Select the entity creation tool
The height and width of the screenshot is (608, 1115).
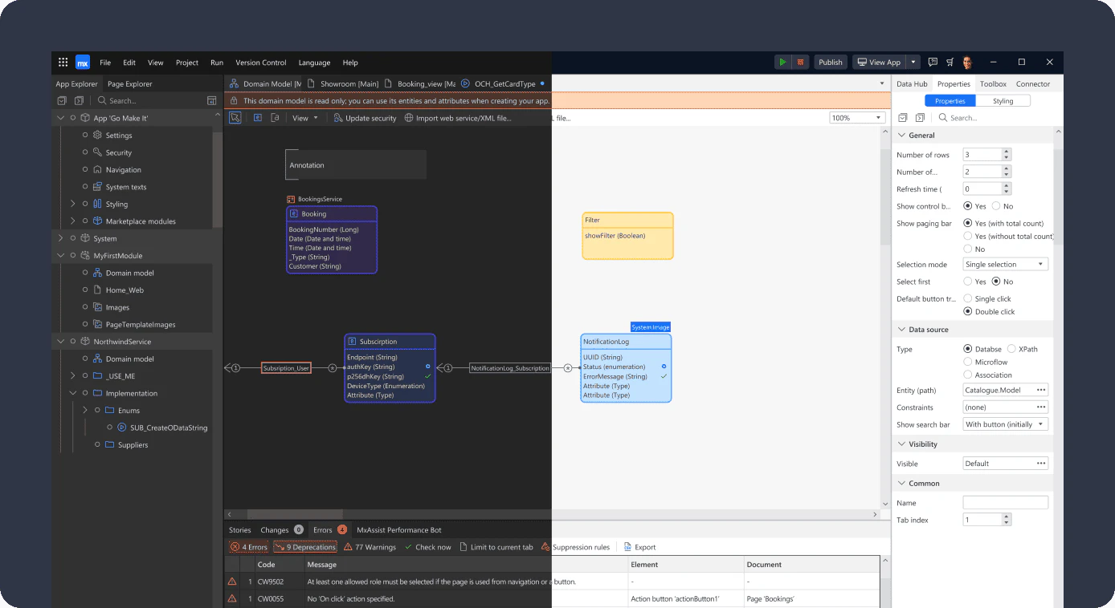pos(258,117)
